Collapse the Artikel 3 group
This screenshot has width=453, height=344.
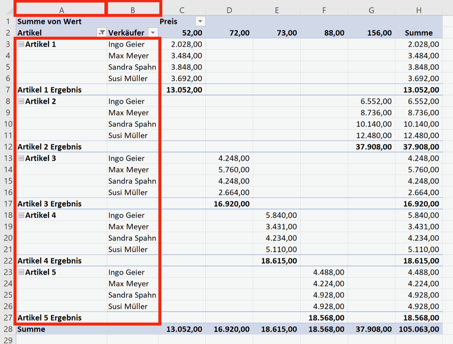coord(21,158)
